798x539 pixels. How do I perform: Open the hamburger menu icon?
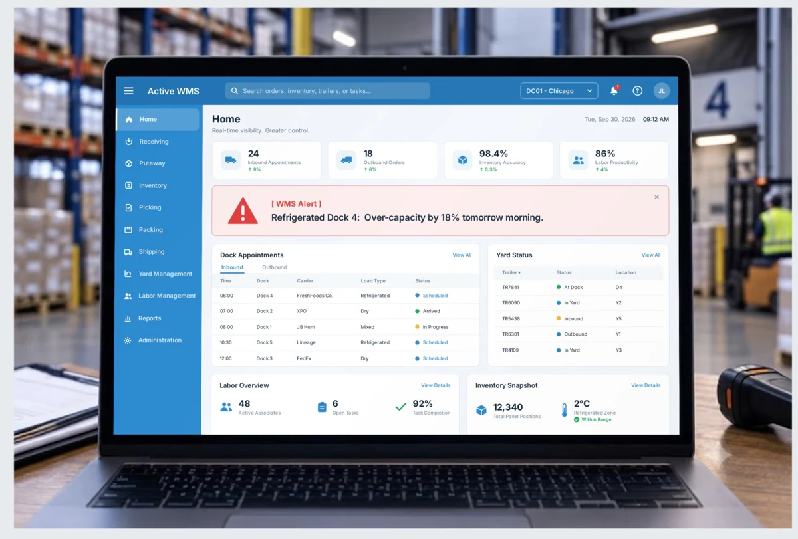click(128, 91)
